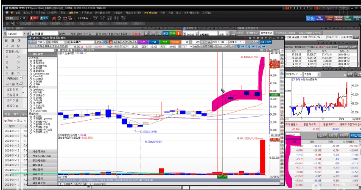The image size is (361, 190).
Task: Select the P&F차트 radio option
Action: [31, 92]
